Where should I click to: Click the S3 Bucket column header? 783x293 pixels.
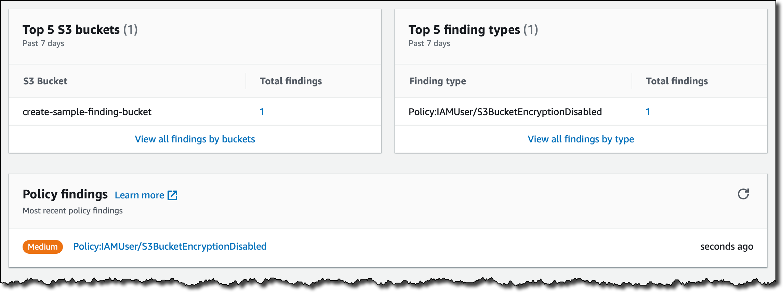tap(45, 81)
